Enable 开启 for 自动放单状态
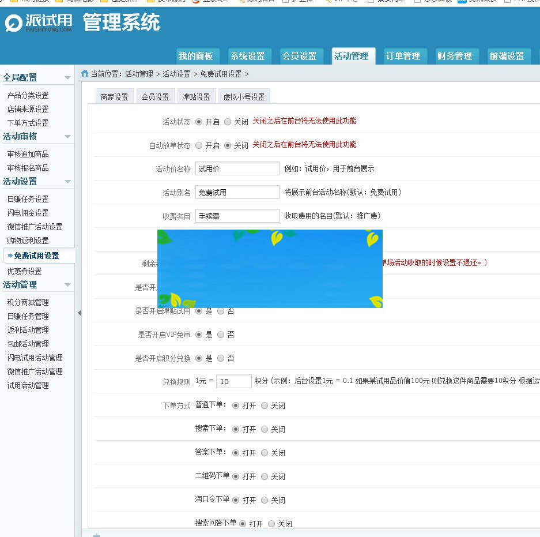Viewport: 540px width, 537px height. 198,145
